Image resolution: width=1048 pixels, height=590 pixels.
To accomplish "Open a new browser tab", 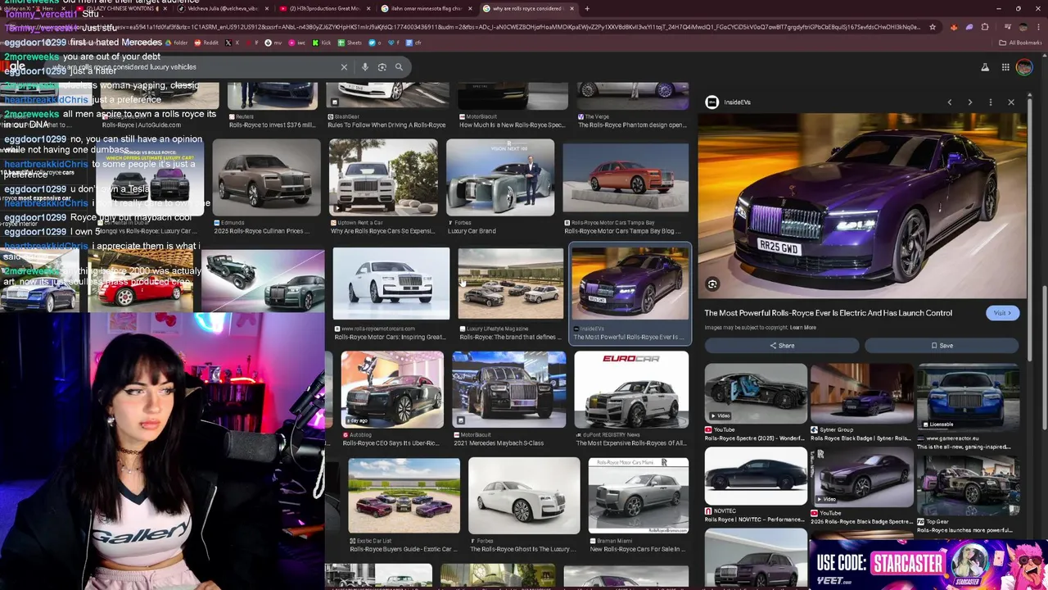I will (x=586, y=8).
